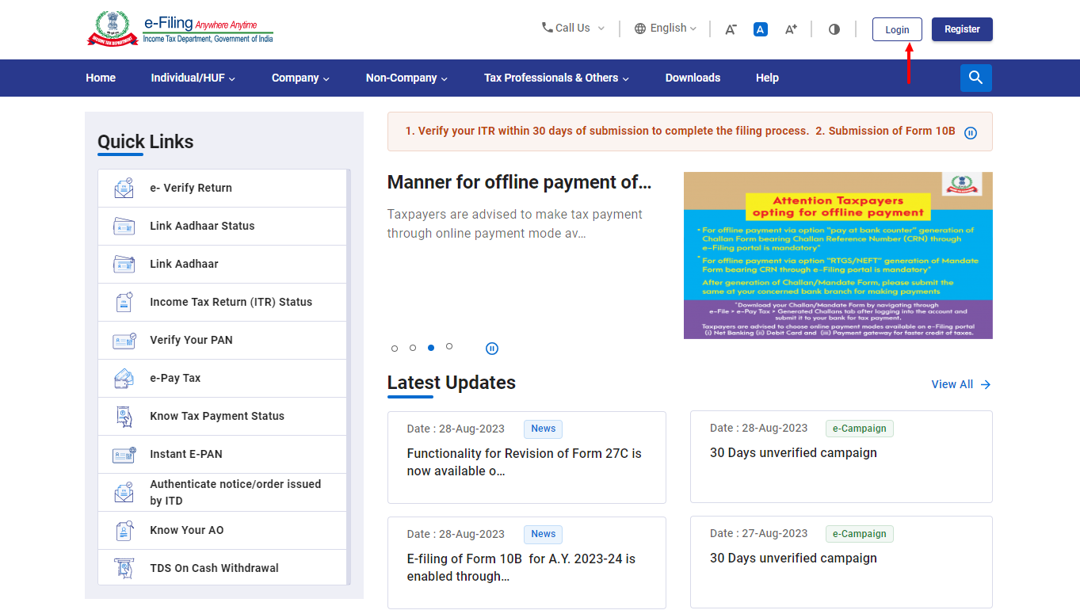
Task: Toggle high contrast dark mode
Action: point(834,29)
